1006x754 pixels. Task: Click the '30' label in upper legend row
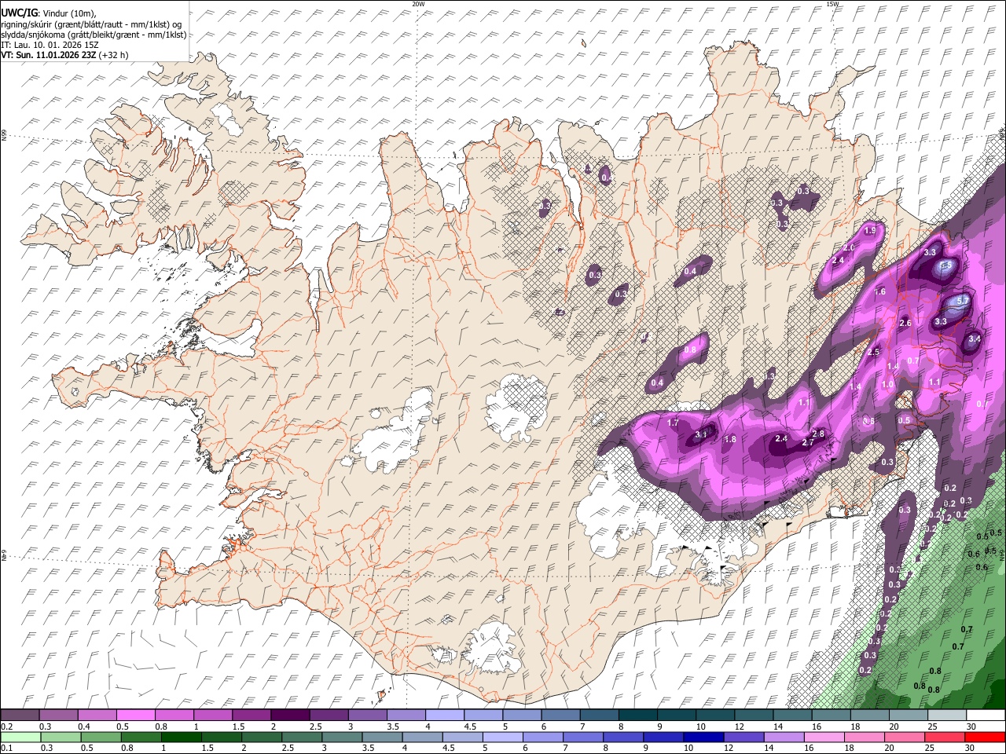(x=971, y=727)
